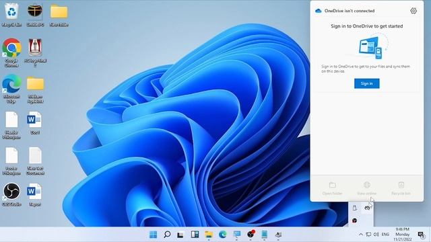The width and height of the screenshot is (431, 242).
Task: Click the ENG language indicator
Action: click(385, 235)
